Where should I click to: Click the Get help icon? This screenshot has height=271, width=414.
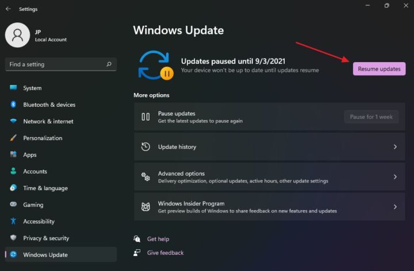(137, 239)
